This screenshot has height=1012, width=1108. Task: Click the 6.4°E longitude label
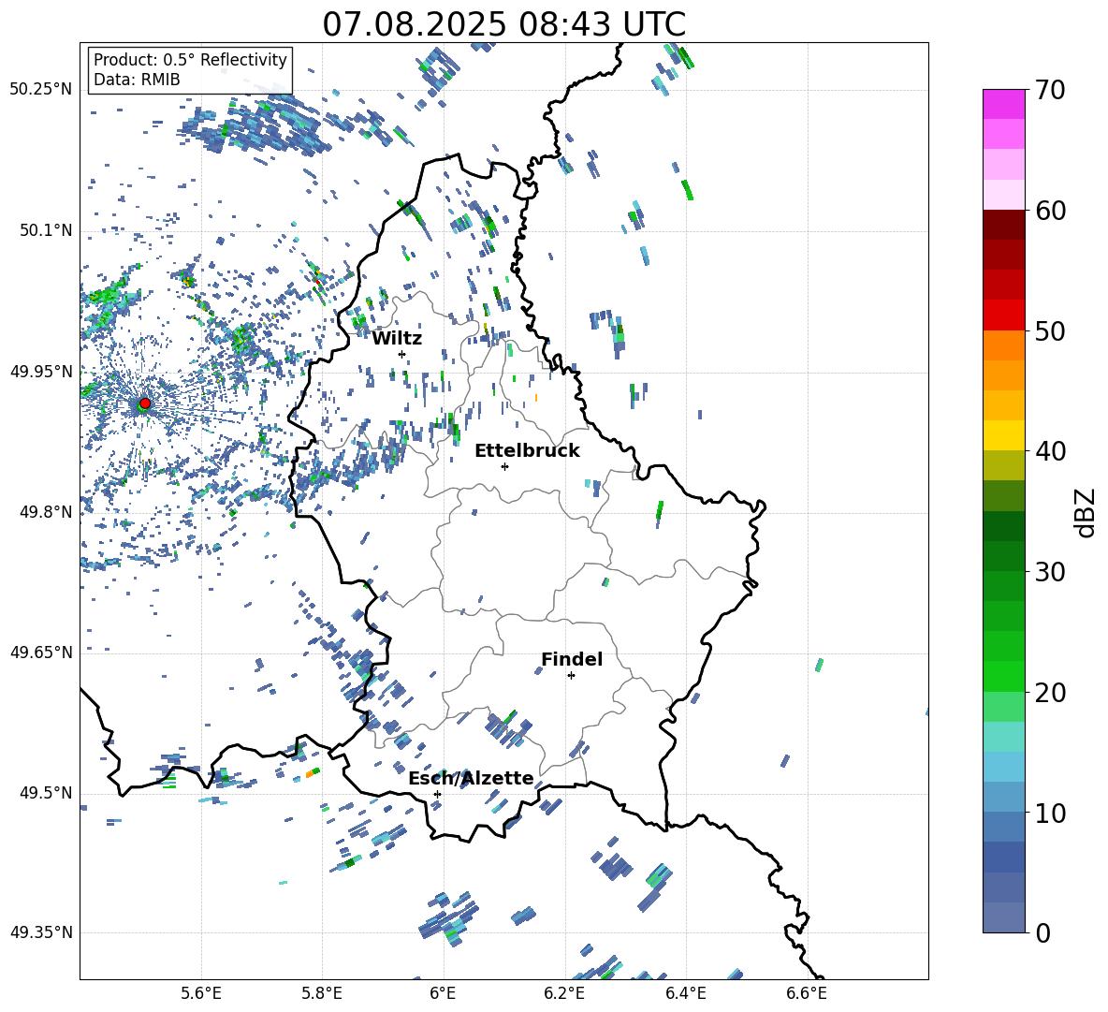(685, 993)
